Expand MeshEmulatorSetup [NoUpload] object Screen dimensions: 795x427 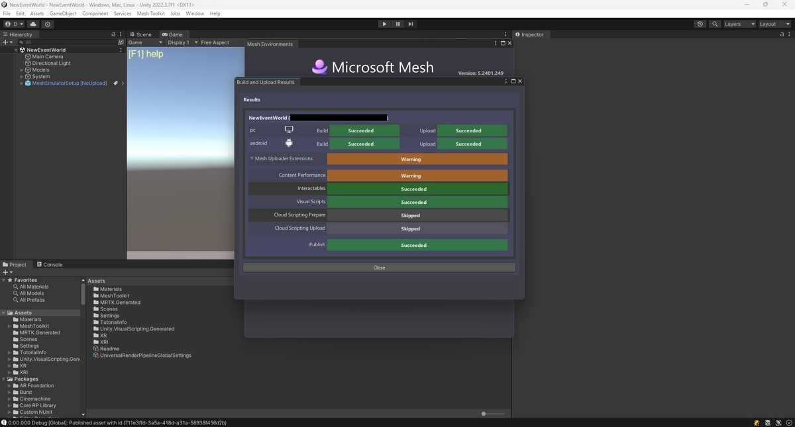click(x=21, y=83)
